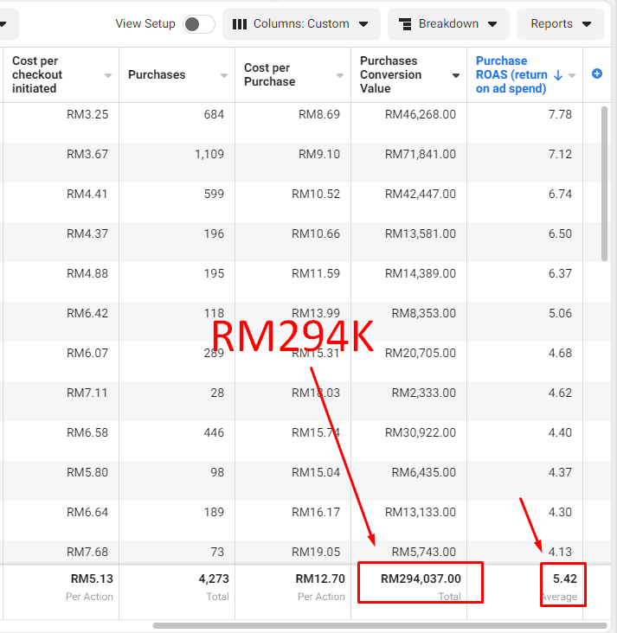Open Purchases Conversion Value column menu arrow
Viewport: 617px width, 633px height.
coord(456,75)
